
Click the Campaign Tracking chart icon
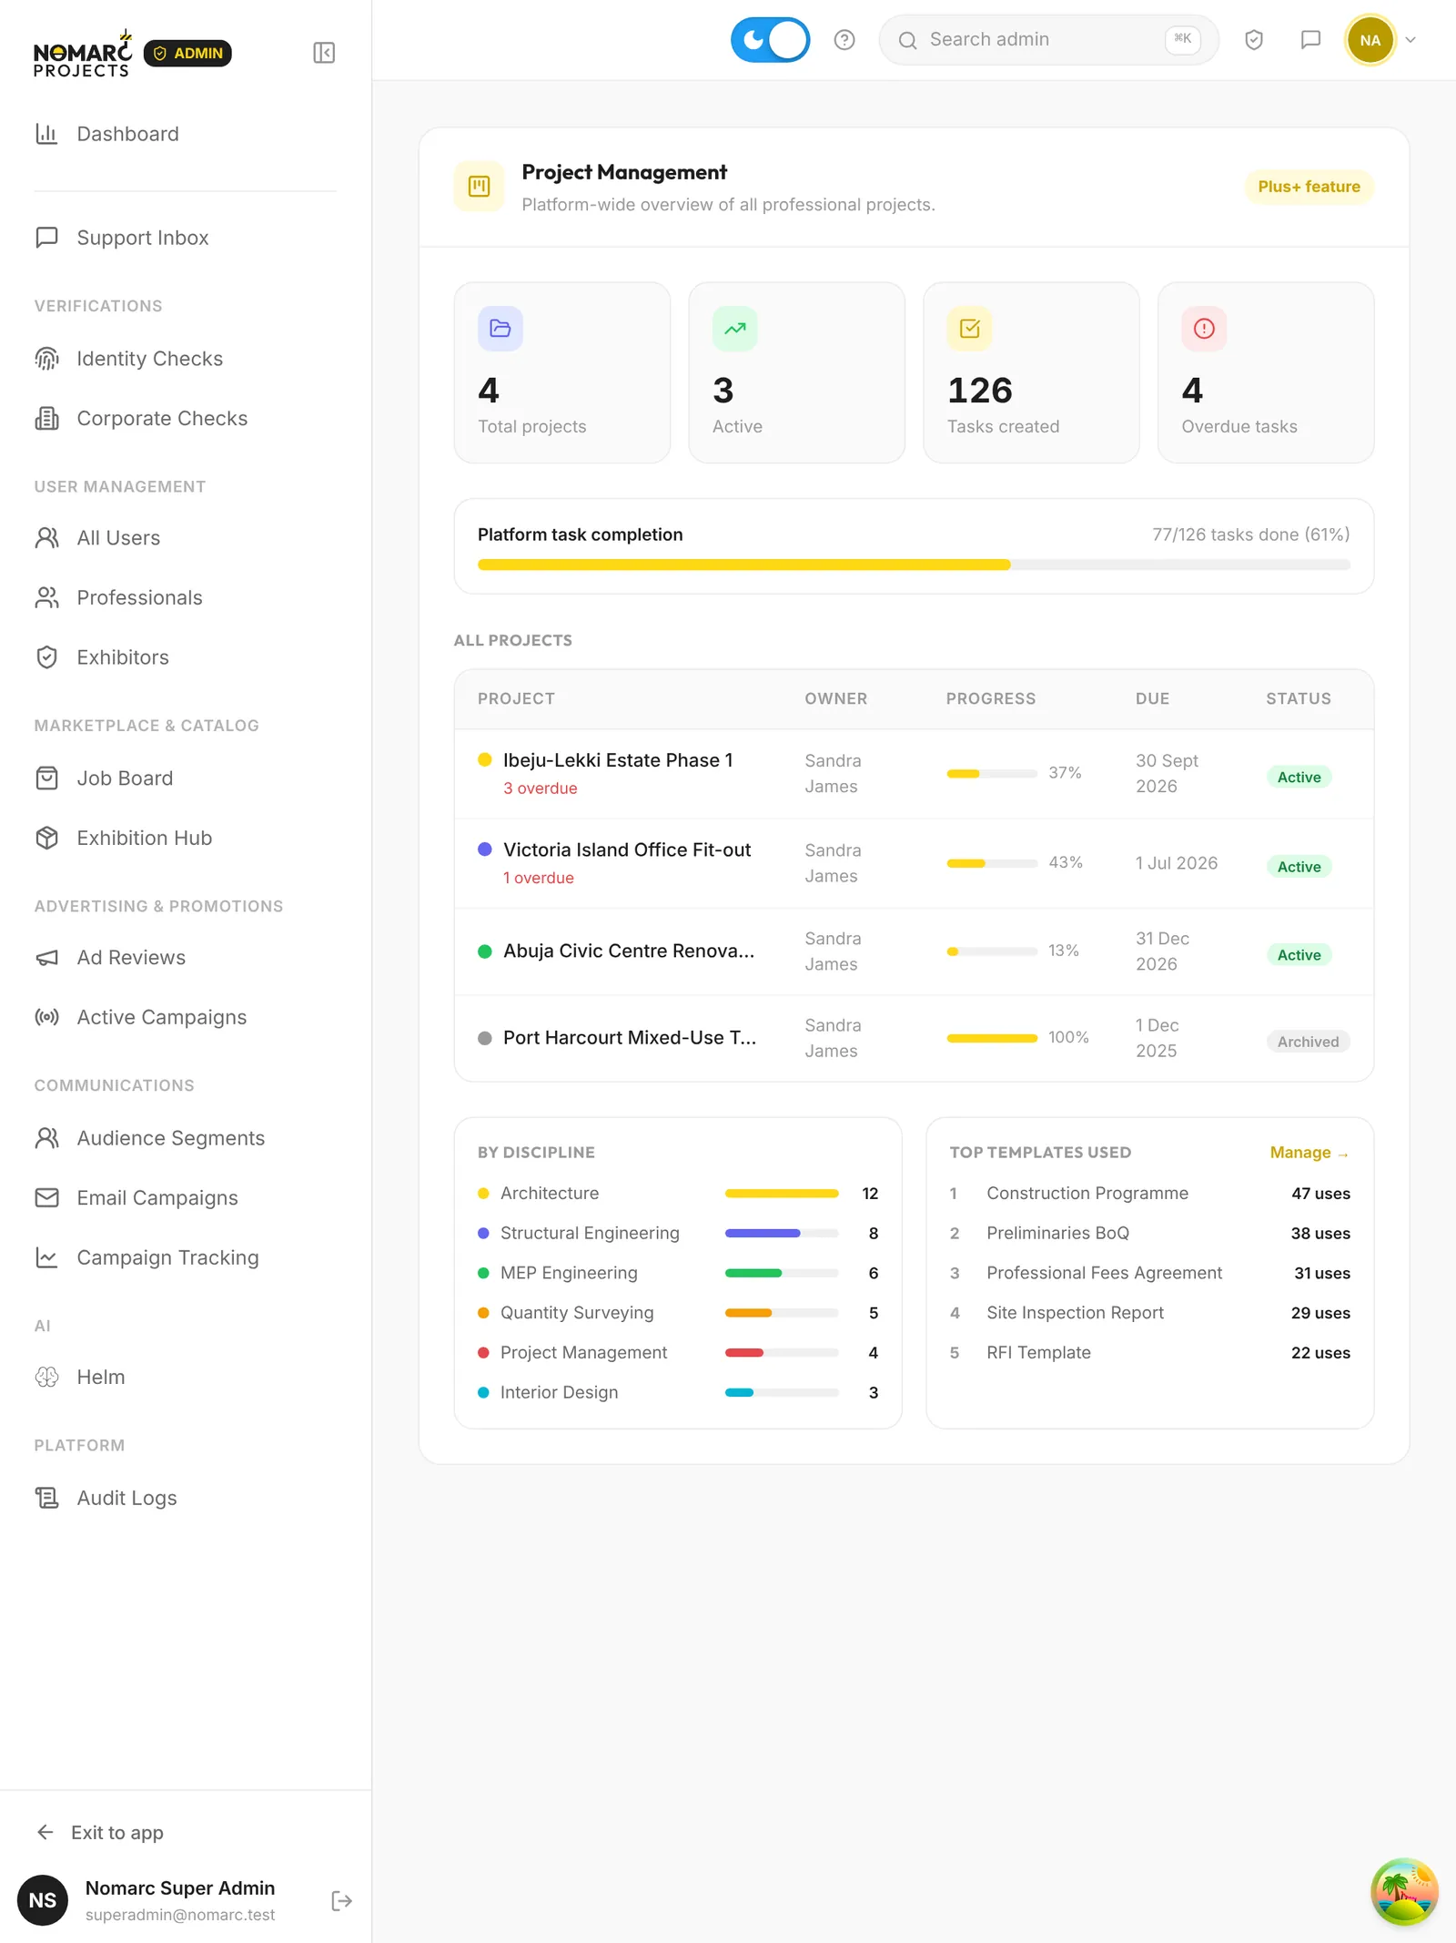point(47,1258)
